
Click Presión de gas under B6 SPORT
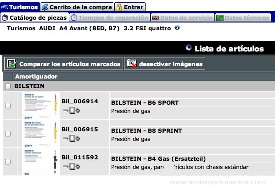pyautogui.click(x=131, y=111)
